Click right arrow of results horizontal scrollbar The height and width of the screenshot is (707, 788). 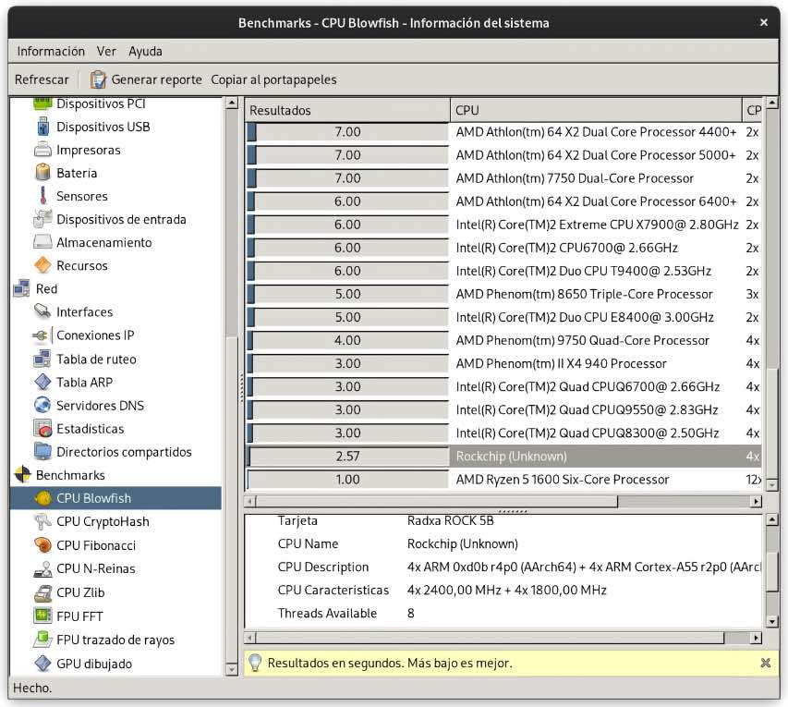coord(756,501)
